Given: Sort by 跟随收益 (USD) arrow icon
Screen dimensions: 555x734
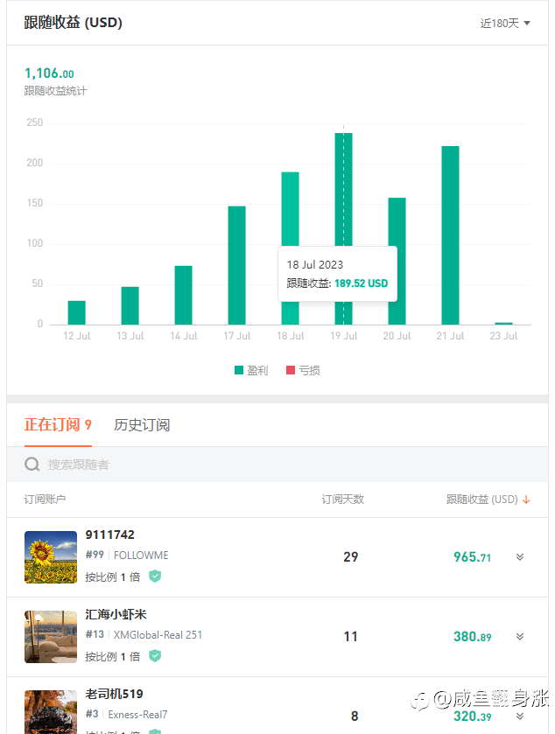Looking at the screenshot, I should coord(526,500).
